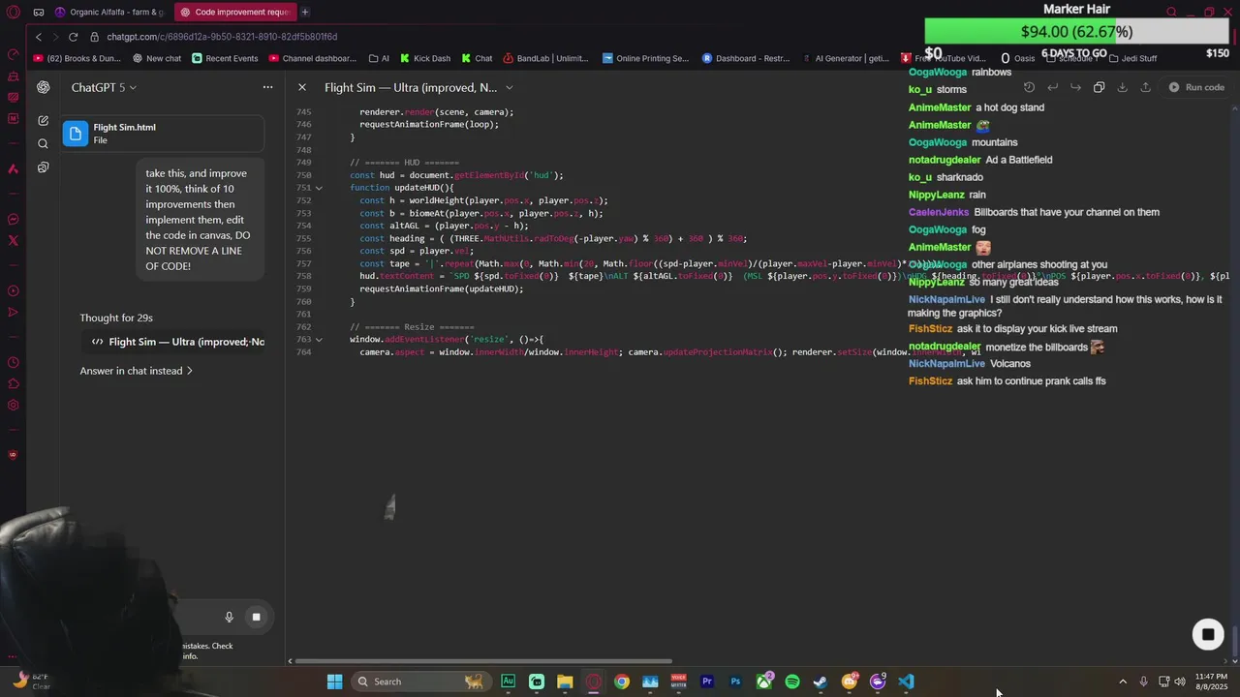Click the vertical code scrollbar thumb
The width and height of the screenshot is (1240, 697).
(1234, 640)
